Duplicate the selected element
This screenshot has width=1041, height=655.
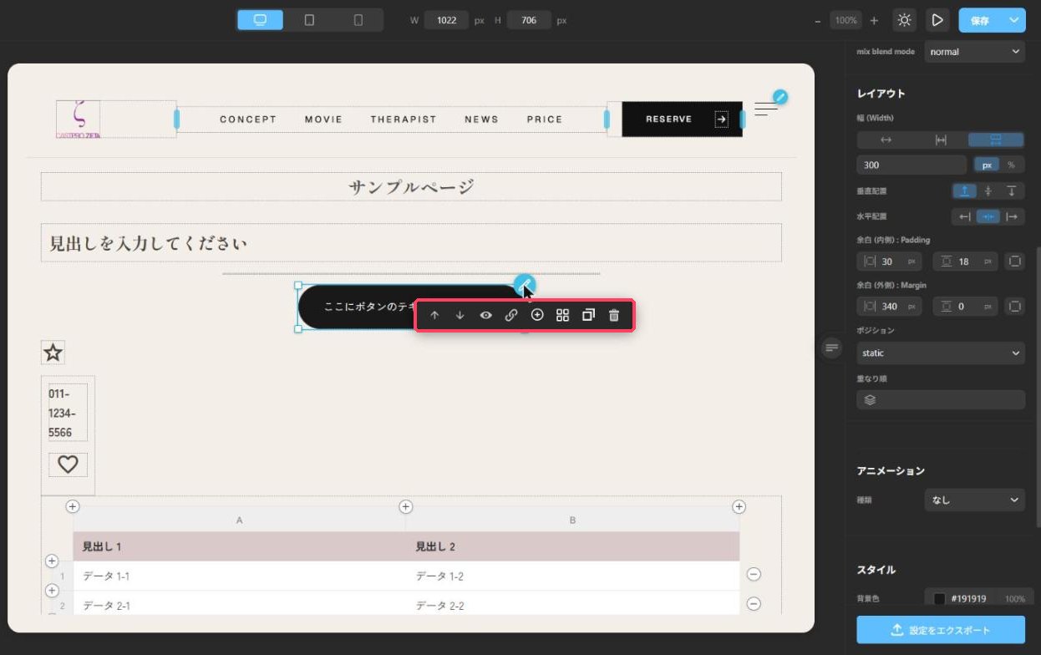click(588, 315)
